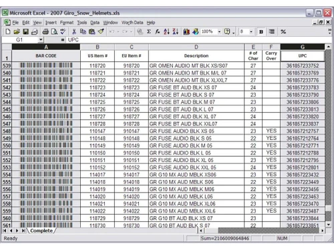Go to last sheet tab arrow

pos(23,231)
